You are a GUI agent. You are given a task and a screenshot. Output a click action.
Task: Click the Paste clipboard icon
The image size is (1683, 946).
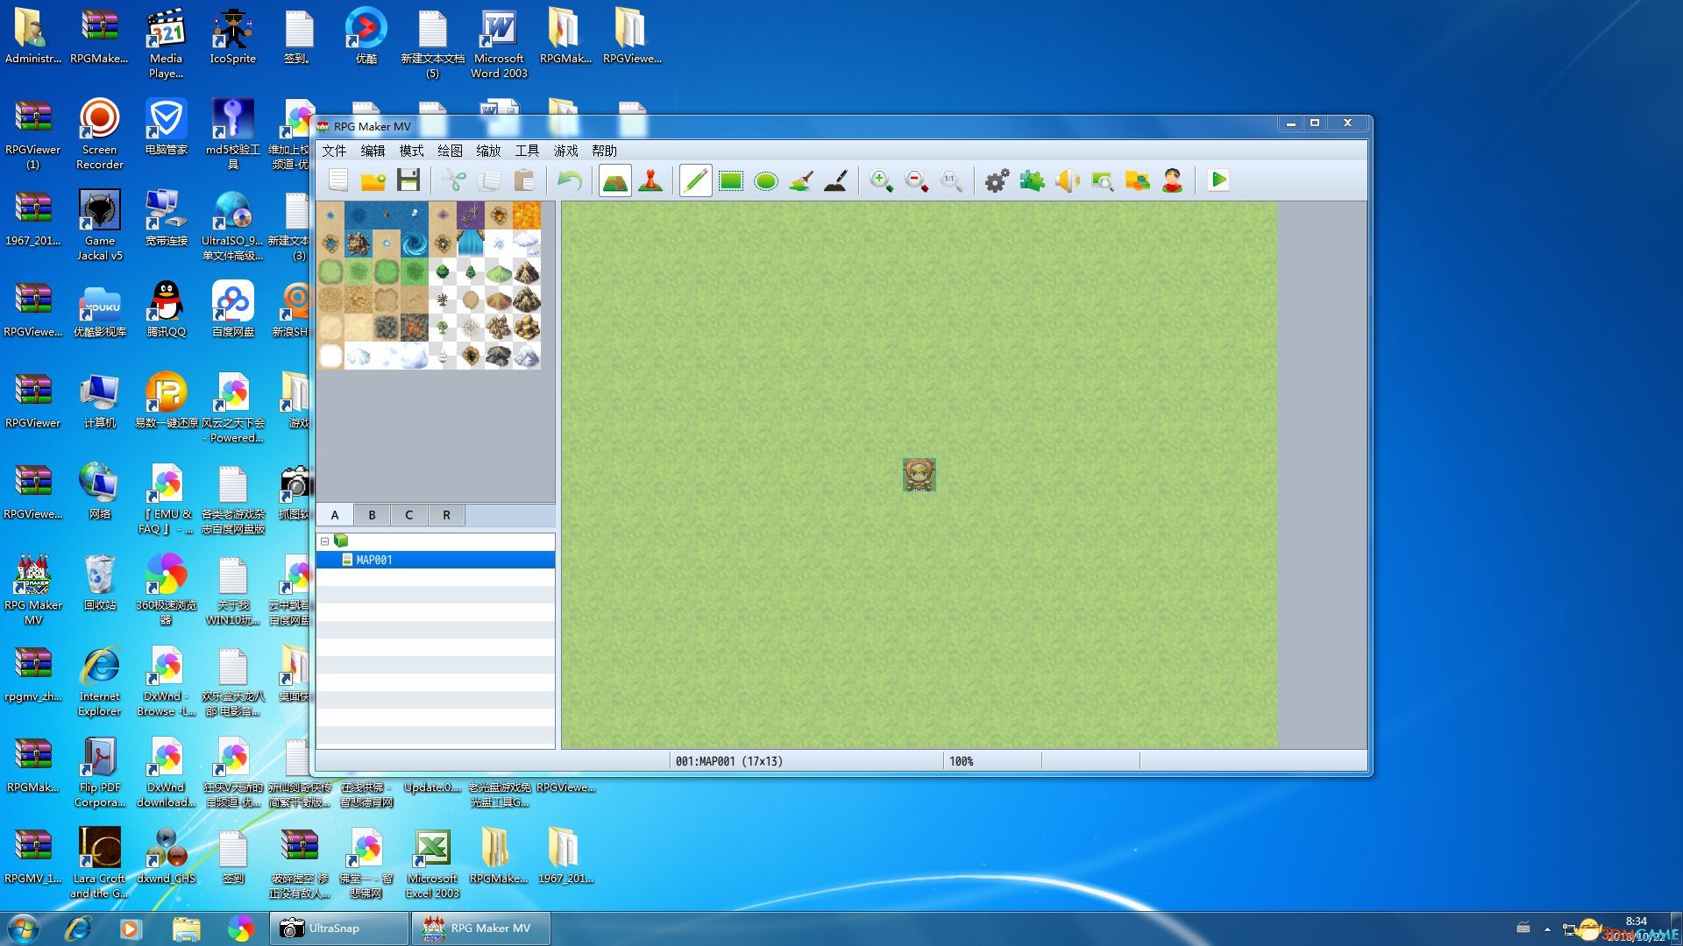[x=524, y=180]
